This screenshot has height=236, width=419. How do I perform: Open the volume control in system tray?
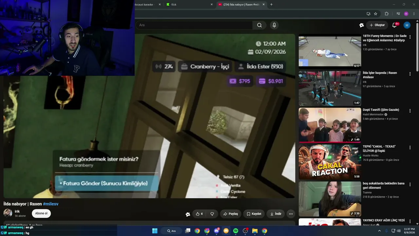[399, 231]
